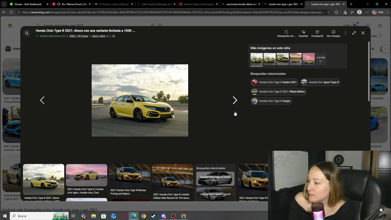Screen dimensions: 391x220
Task: Select the second site image thumbnail
Action: [x=270, y=59]
